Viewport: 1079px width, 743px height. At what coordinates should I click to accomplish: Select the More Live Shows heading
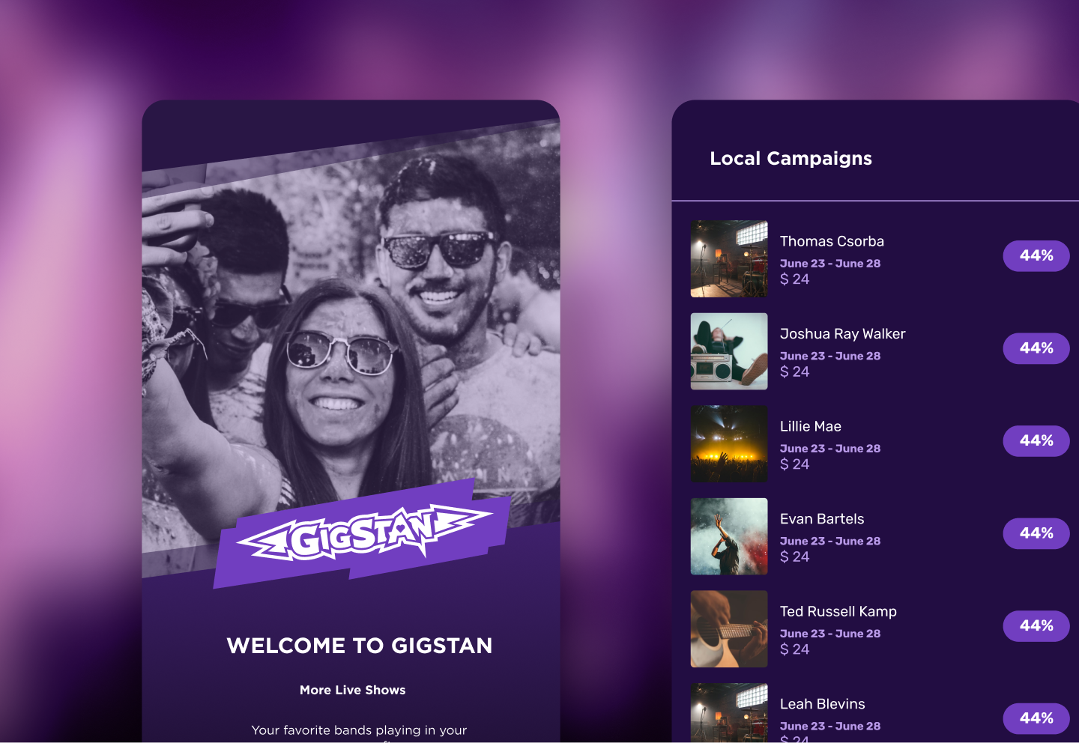[352, 690]
